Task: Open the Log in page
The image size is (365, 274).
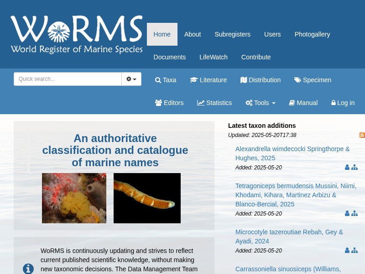Action: point(343,103)
